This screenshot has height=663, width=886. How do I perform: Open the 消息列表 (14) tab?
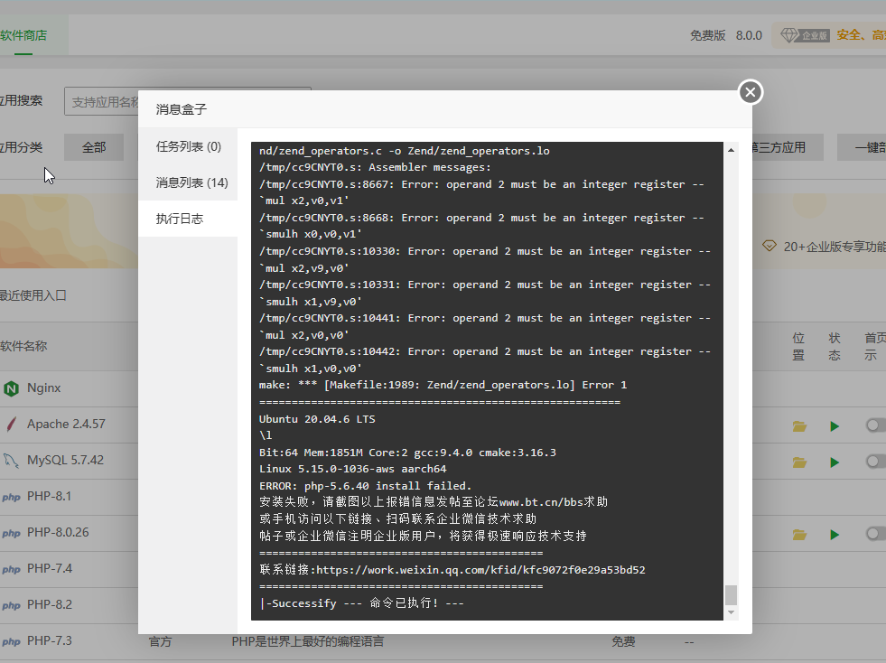pos(188,182)
